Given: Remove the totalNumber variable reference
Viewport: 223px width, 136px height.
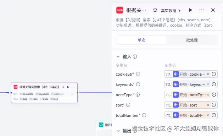Looking at the screenshot, I should (208, 115).
